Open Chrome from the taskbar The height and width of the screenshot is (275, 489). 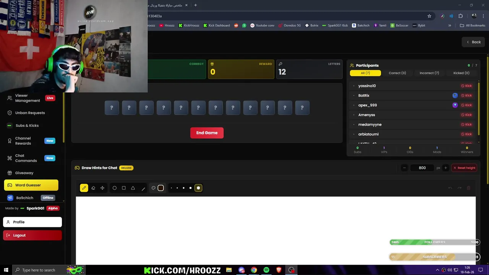pyautogui.click(x=254, y=270)
